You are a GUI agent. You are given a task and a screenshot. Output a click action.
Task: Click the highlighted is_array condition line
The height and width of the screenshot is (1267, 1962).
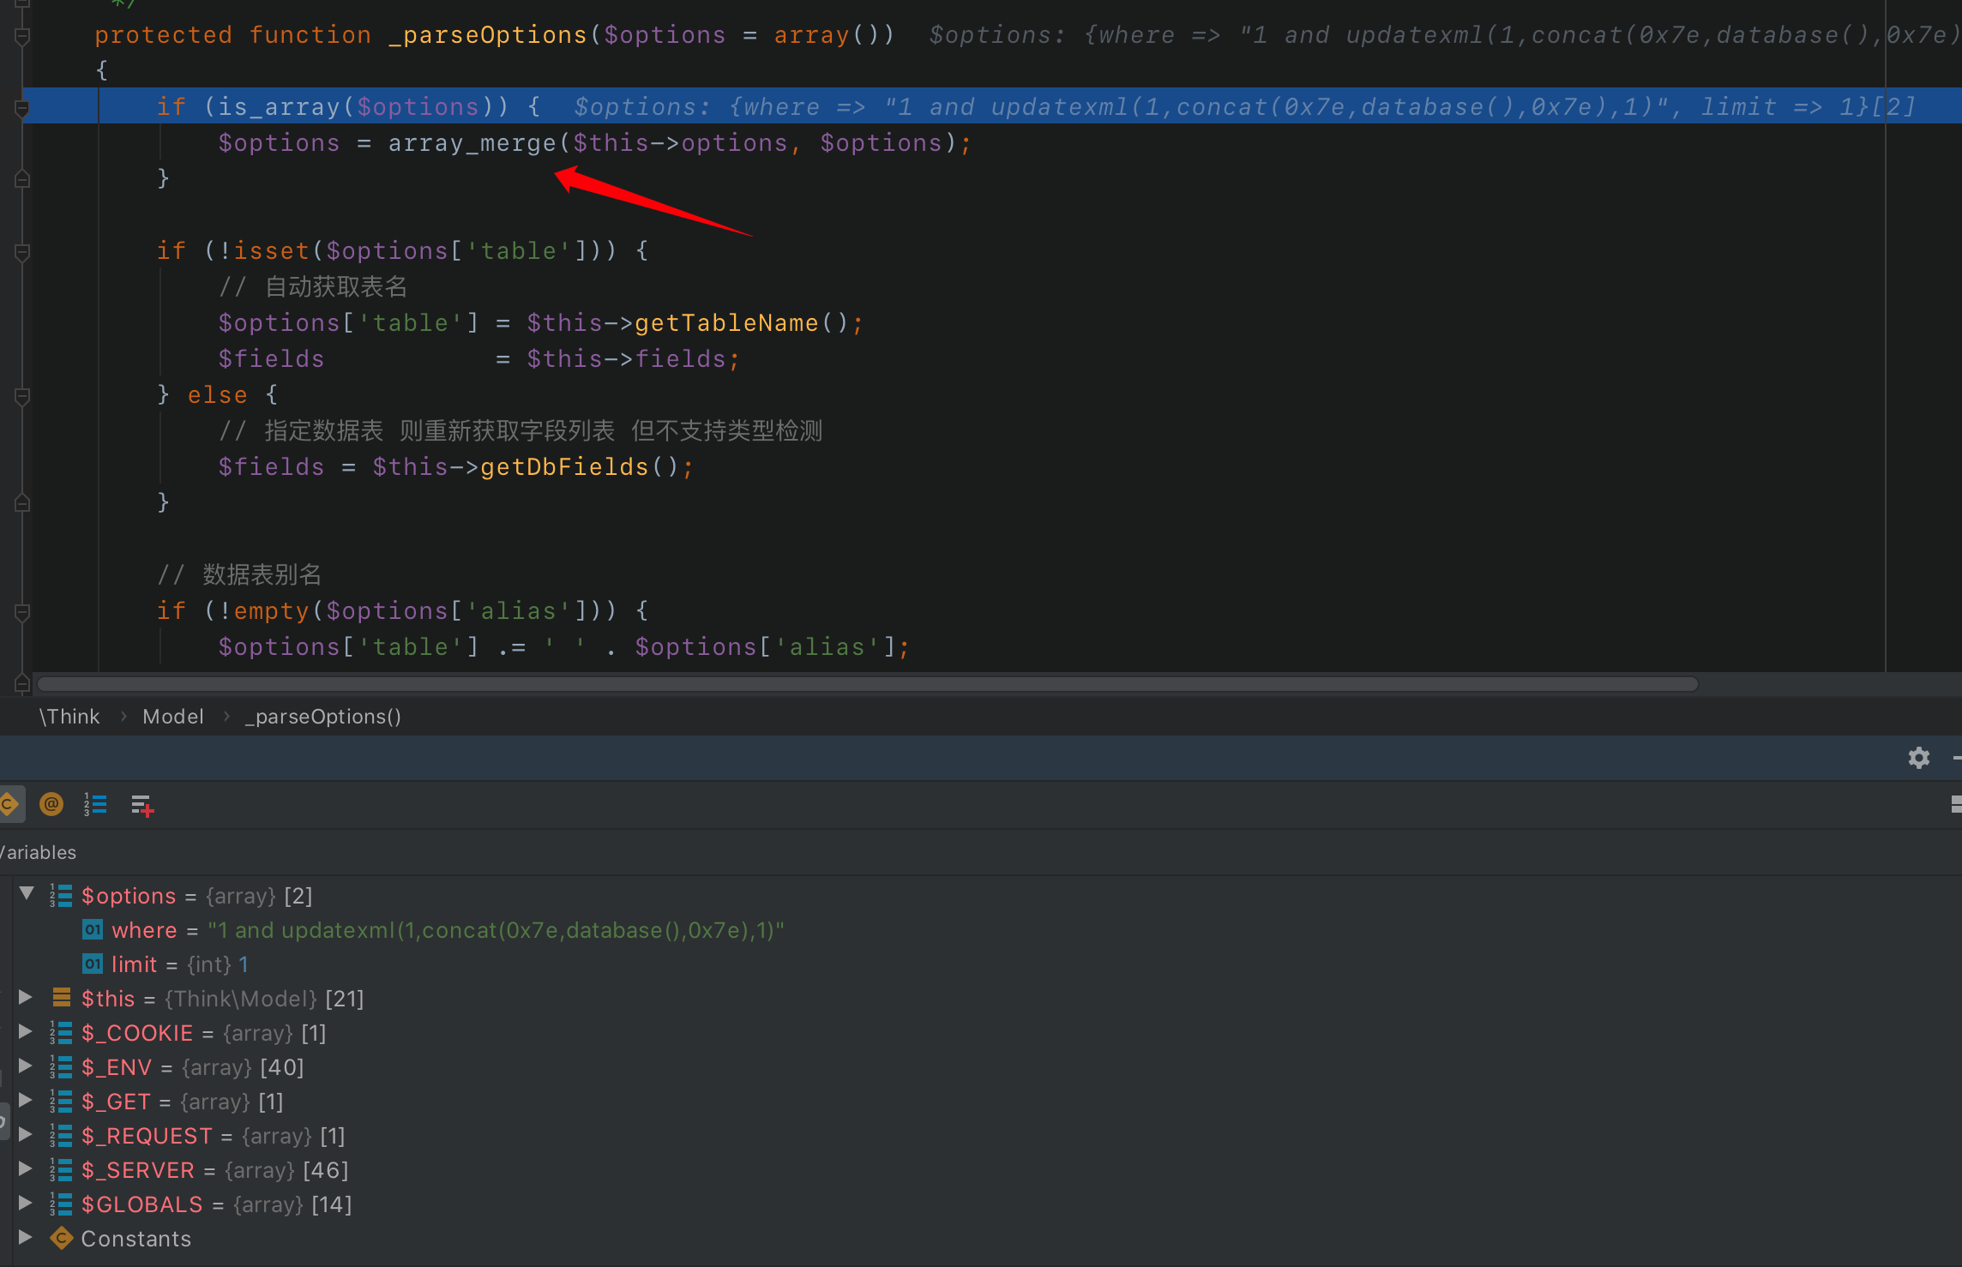[343, 105]
